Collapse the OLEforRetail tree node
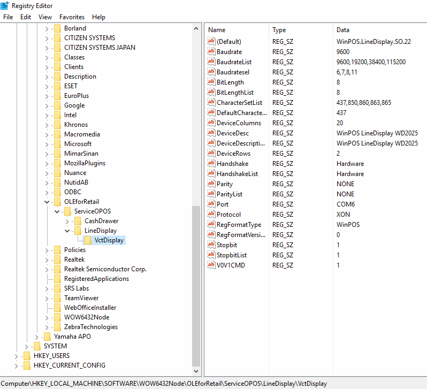The height and width of the screenshot is (389, 427). 47,202
